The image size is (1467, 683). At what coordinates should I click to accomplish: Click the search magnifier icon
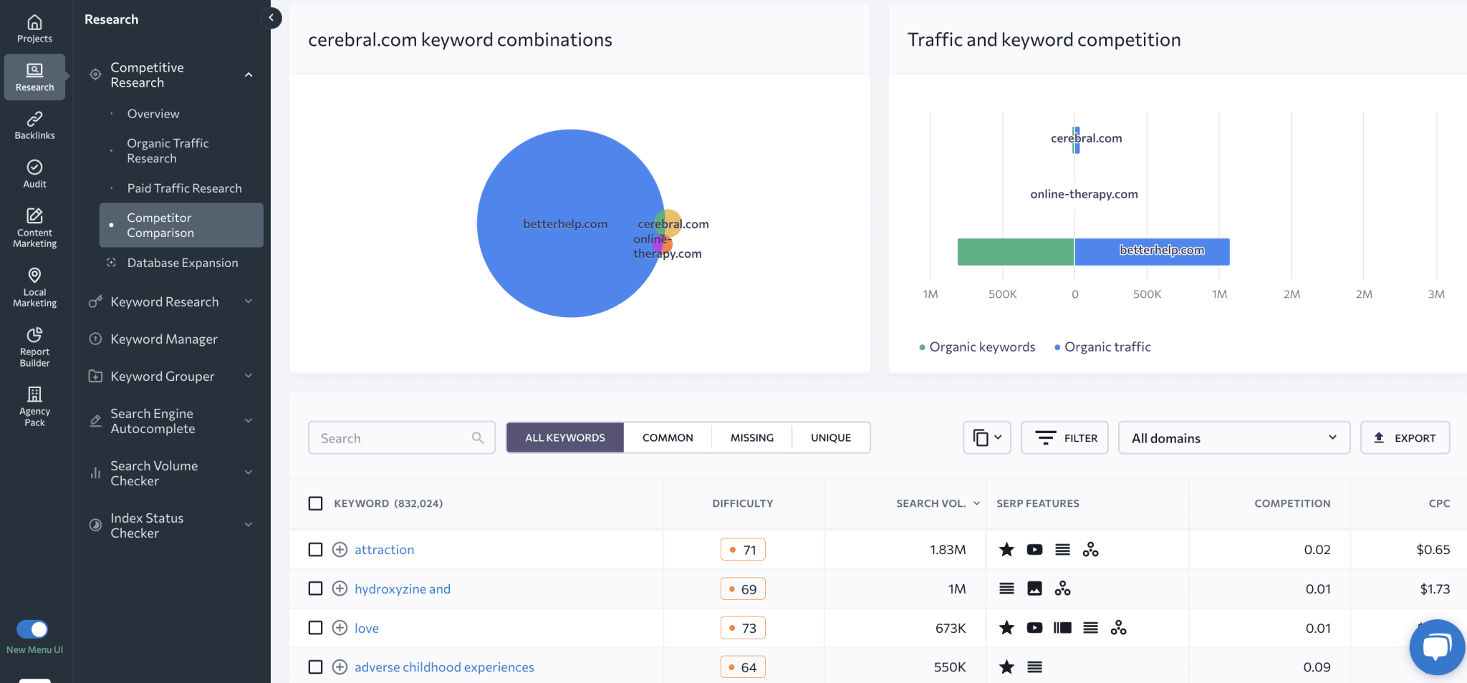(x=478, y=437)
